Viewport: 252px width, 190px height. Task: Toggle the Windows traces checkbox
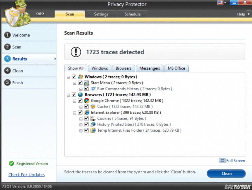pyautogui.click(x=74, y=77)
